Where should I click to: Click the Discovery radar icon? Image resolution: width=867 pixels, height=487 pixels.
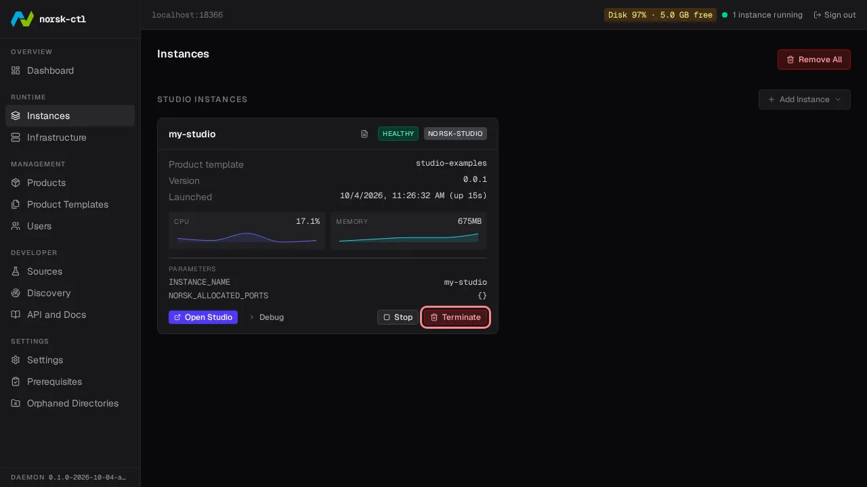click(x=16, y=293)
